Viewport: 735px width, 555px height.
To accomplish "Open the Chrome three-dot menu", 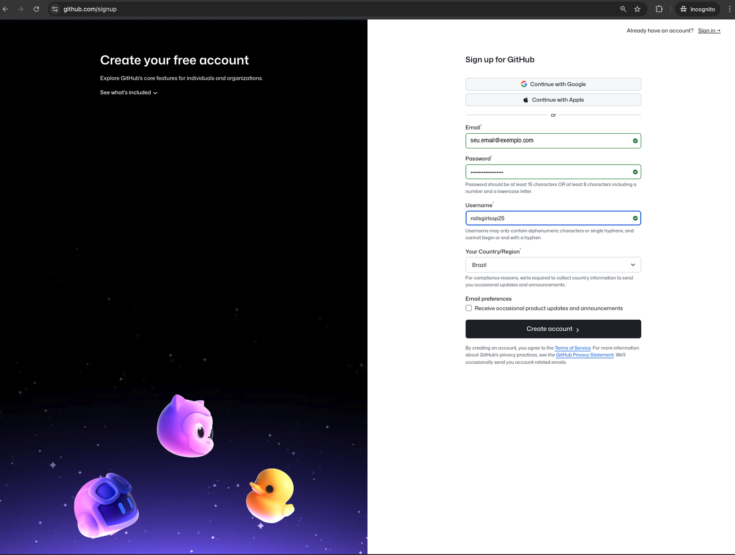I will 729,9.
